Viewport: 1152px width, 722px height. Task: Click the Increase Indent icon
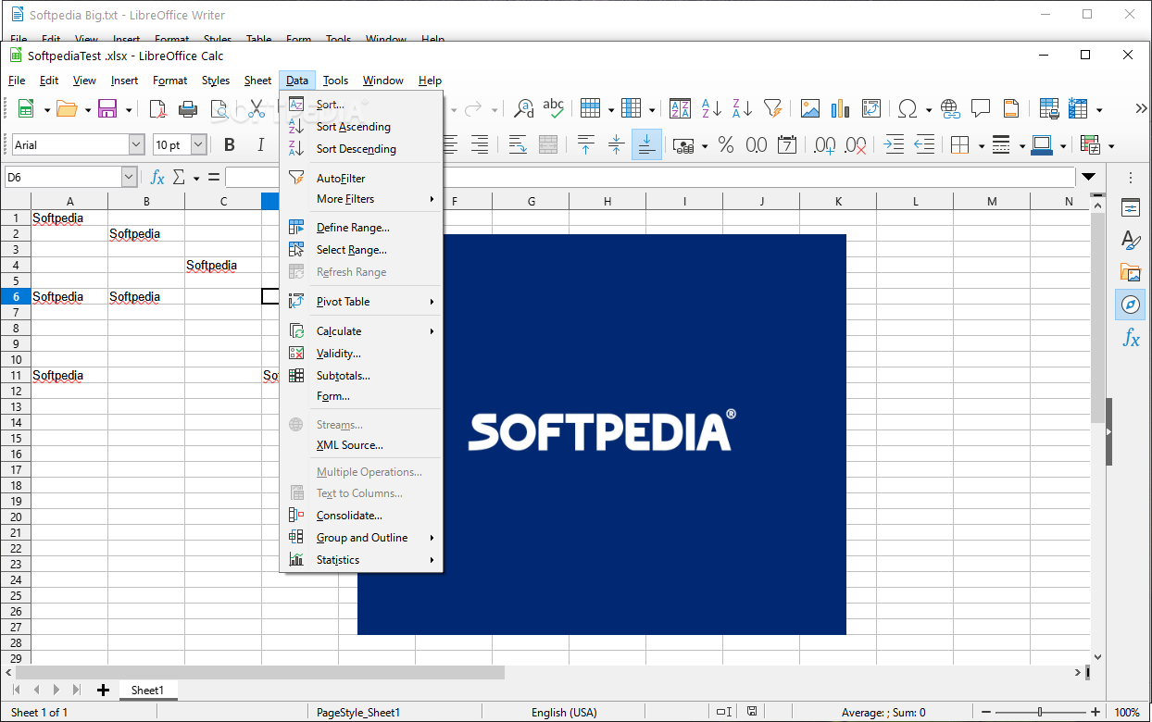pyautogui.click(x=894, y=144)
